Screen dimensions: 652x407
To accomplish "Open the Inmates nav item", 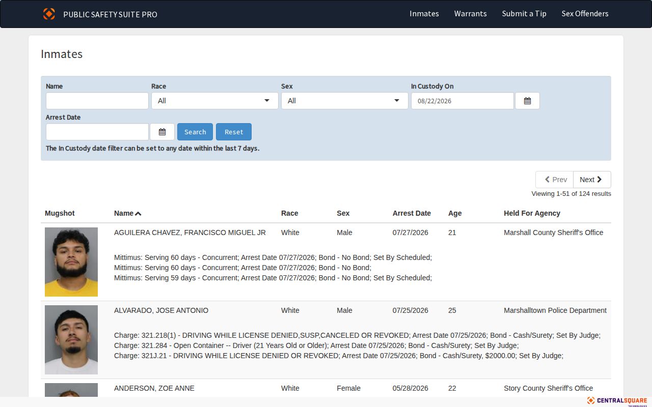I will (x=424, y=14).
